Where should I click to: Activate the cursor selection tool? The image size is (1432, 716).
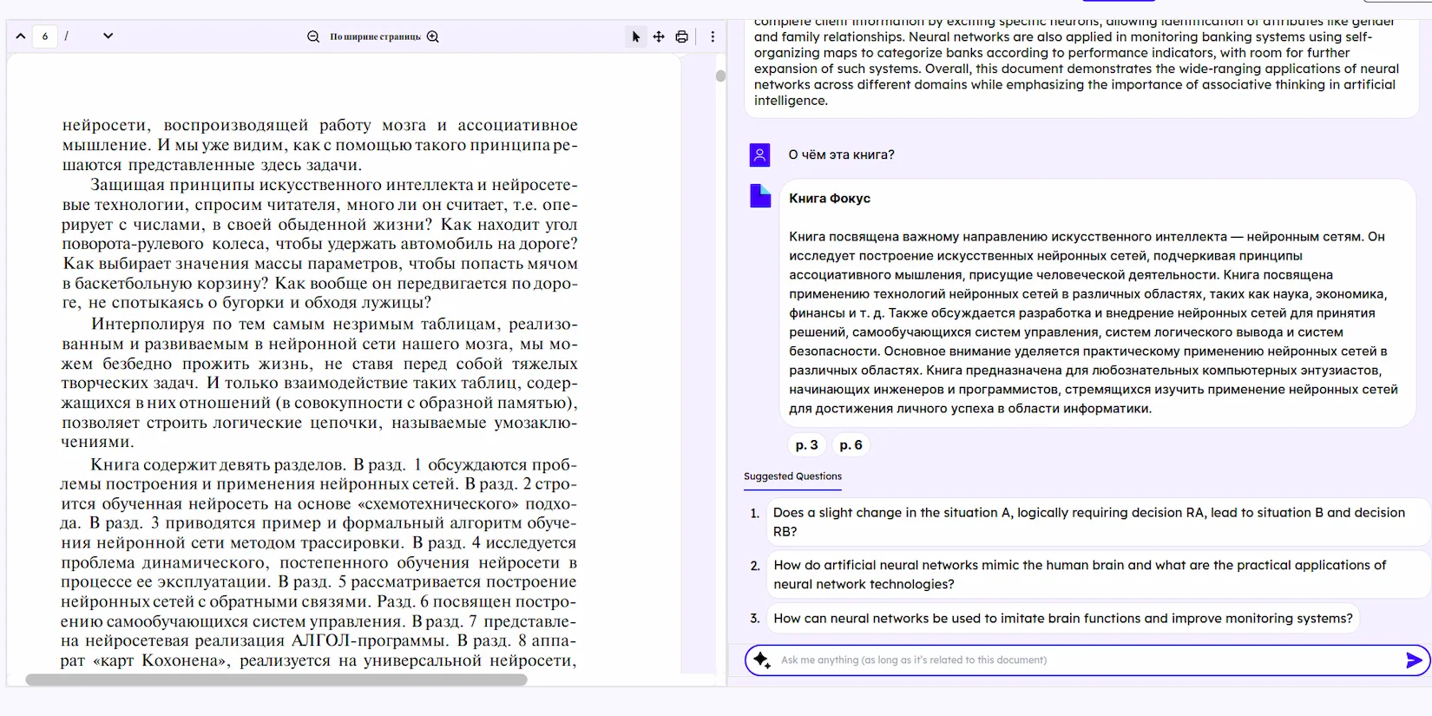pos(636,36)
